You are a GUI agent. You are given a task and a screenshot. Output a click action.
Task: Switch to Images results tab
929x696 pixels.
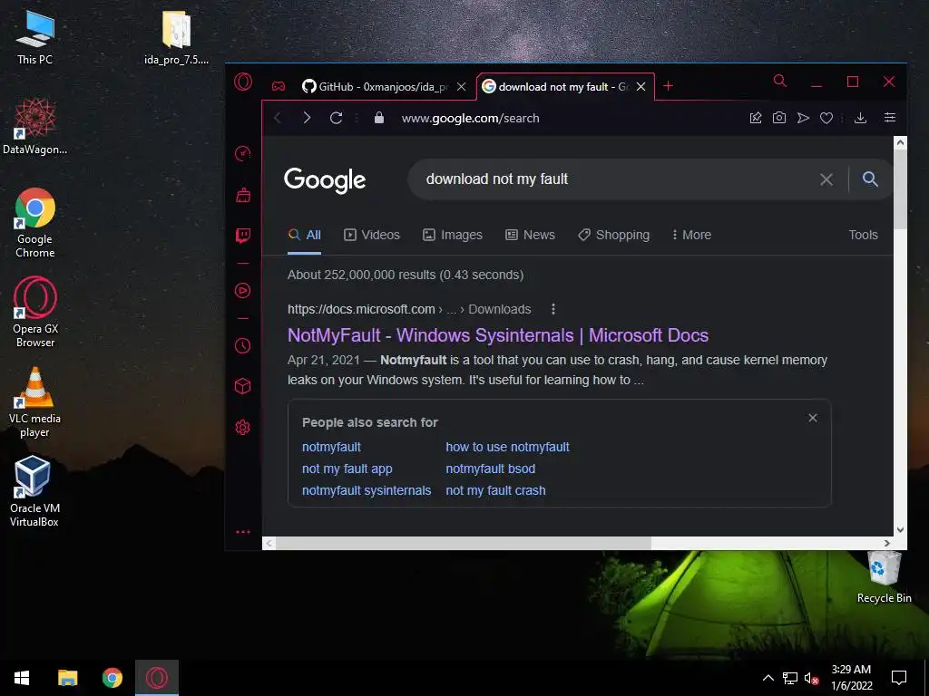pos(452,235)
